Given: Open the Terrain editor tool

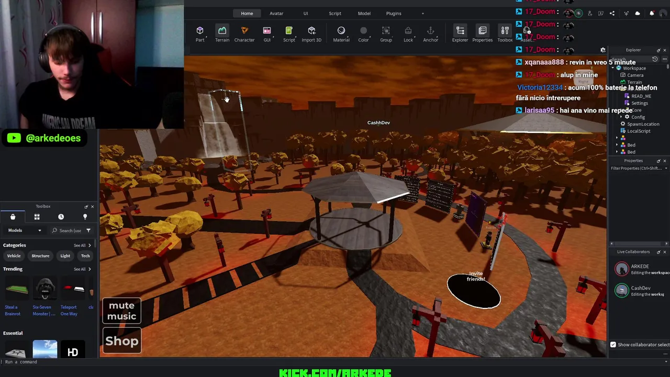Looking at the screenshot, I should tap(222, 34).
